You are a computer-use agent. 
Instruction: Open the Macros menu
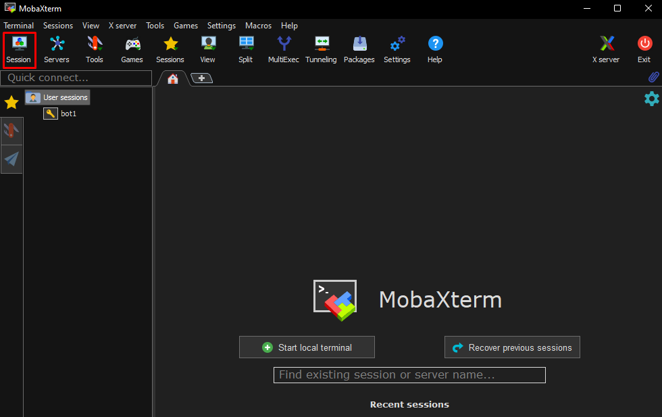point(258,26)
